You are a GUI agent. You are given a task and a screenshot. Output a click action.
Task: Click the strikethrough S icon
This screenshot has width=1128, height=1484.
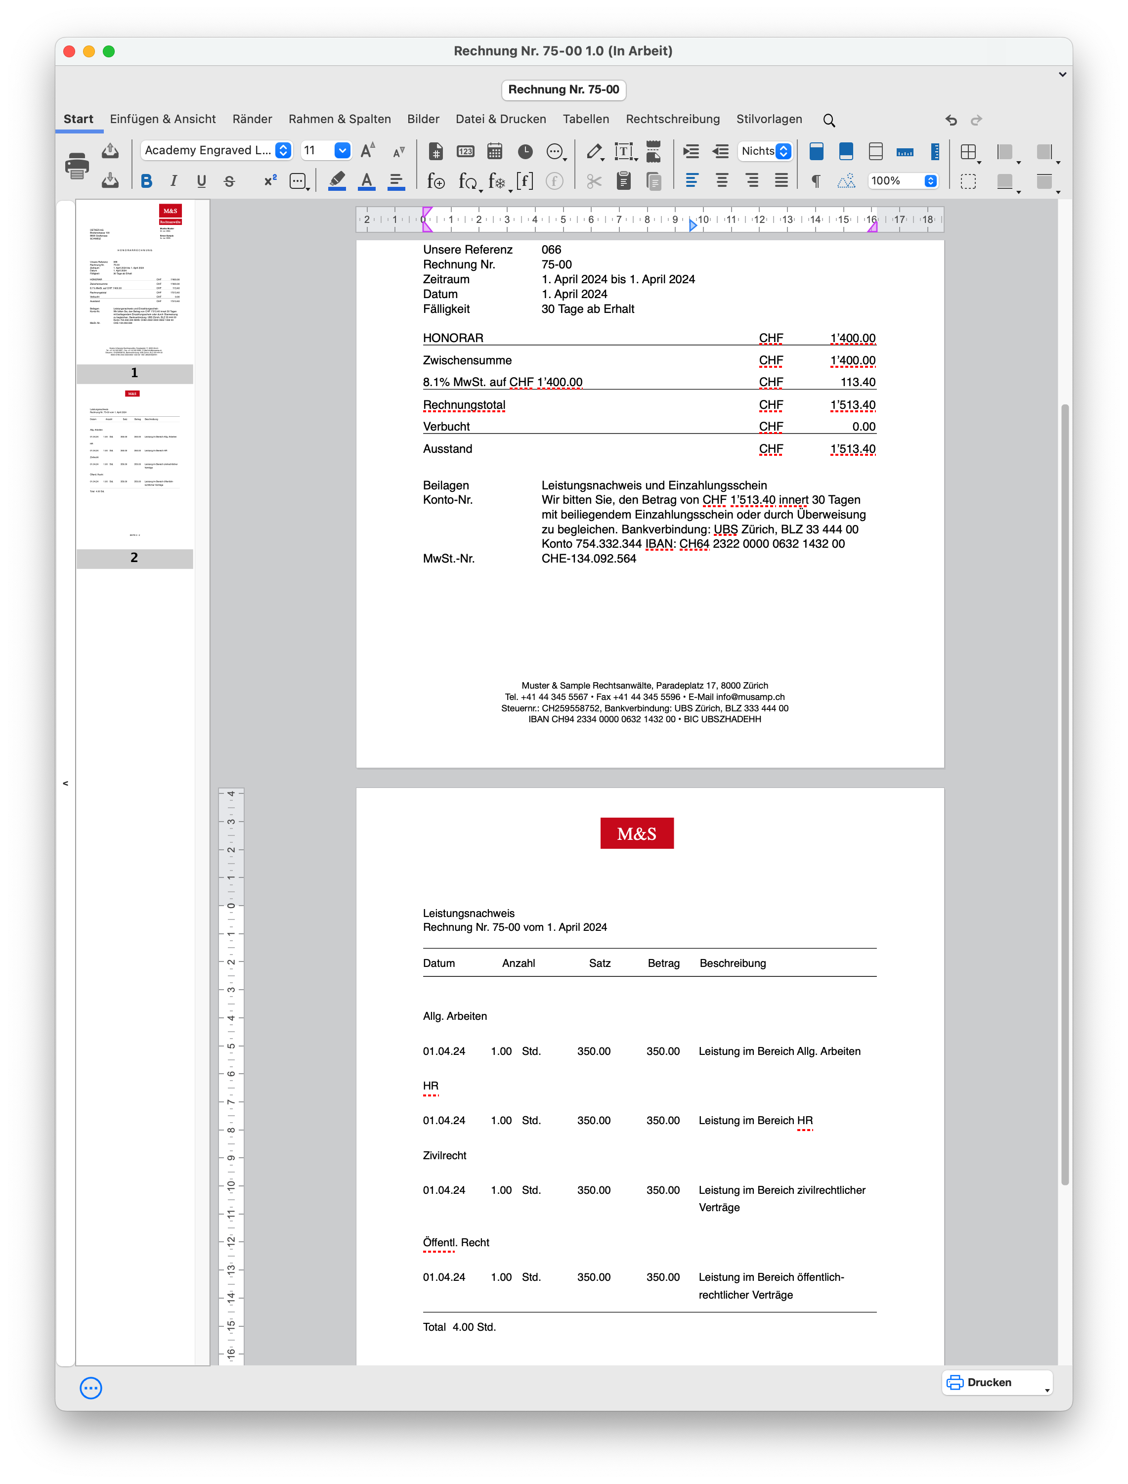coord(230,180)
